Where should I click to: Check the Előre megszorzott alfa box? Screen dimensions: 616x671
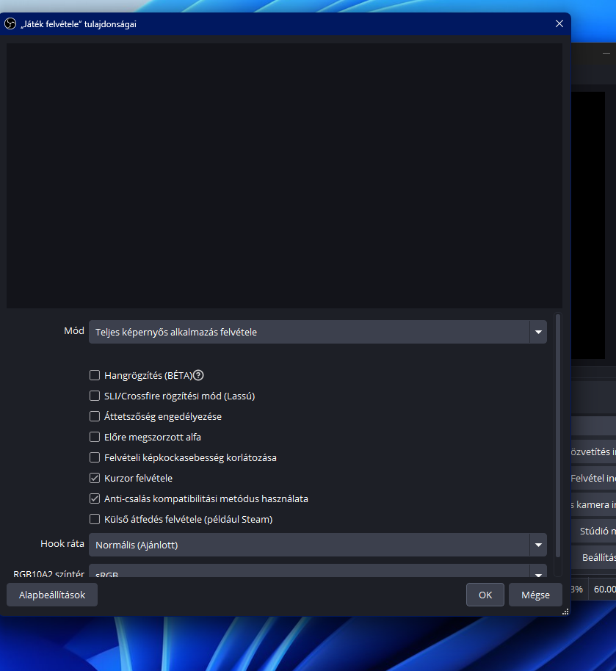coord(95,437)
